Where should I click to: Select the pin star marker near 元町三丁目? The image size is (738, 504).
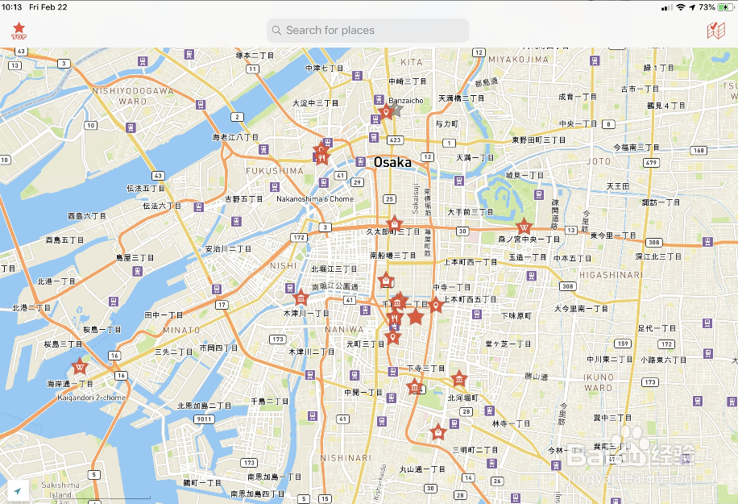coord(392,337)
